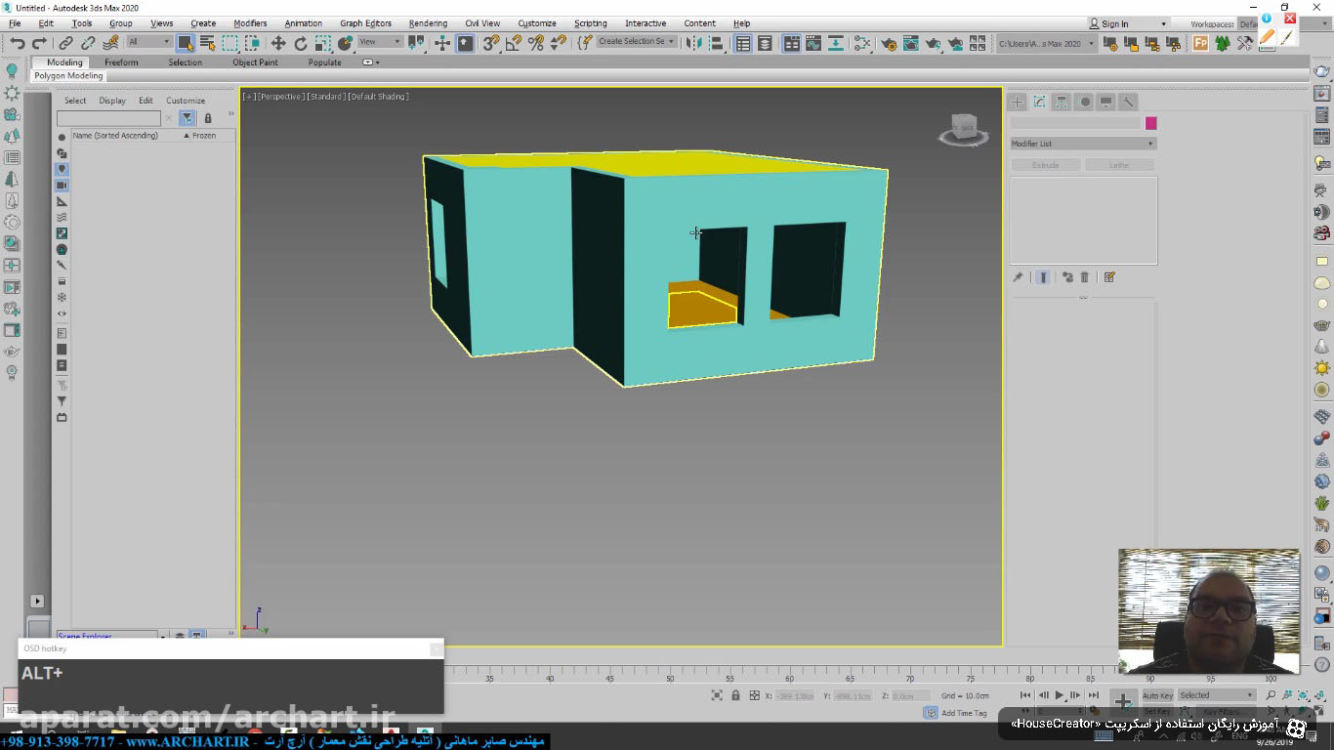
Task: Toggle Window/Crossing selection mode
Action: [252, 43]
